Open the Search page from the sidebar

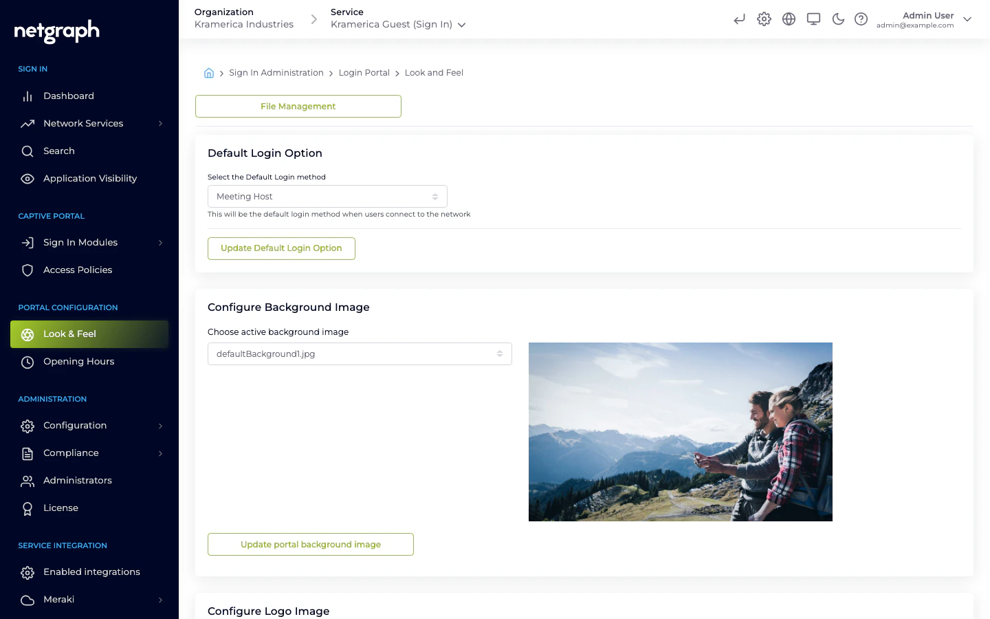pyautogui.click(x=59, y=151)
